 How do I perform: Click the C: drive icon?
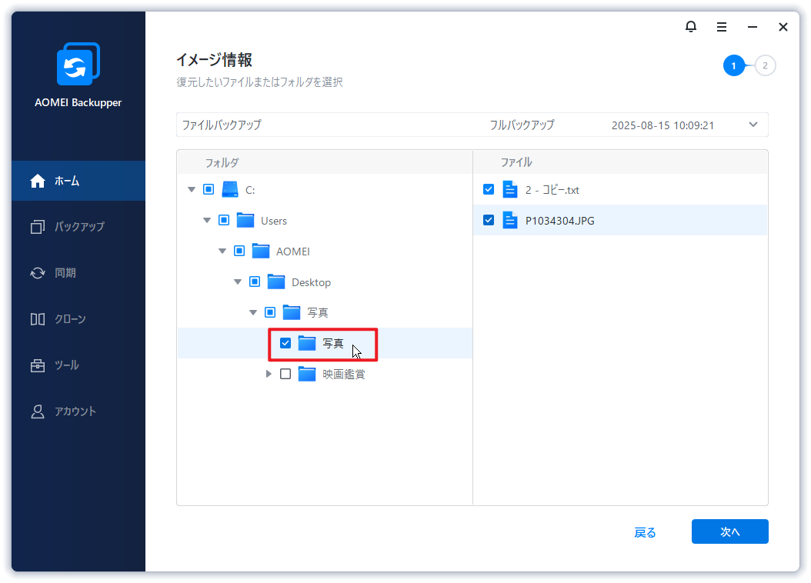point(230,190)
